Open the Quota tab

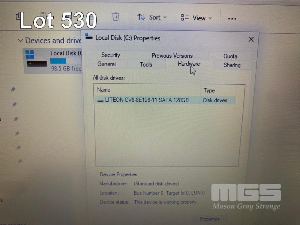click(230, 56)
